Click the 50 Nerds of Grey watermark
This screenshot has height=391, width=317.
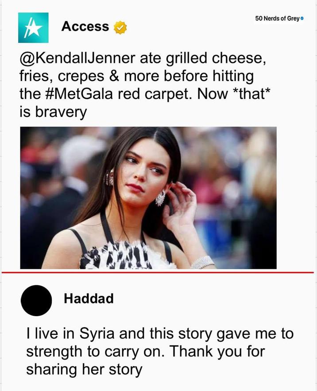[277, 19]
